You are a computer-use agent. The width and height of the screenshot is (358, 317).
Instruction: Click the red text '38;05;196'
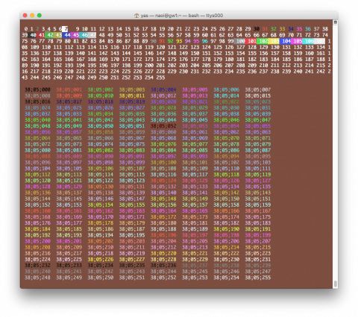coord(163,235)
